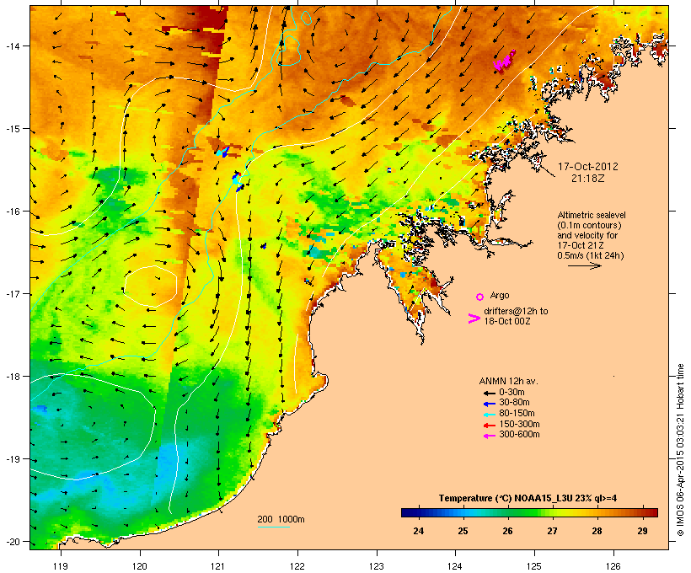Viewport: 691px width, 573px height.
Task: Click the magenta drifters chevron symbol
Action: (x=474, y=319)
